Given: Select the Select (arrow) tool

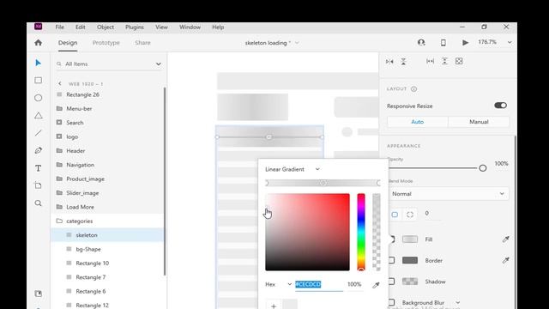Looking at the screenshot, I should click(x=38, y=63).
